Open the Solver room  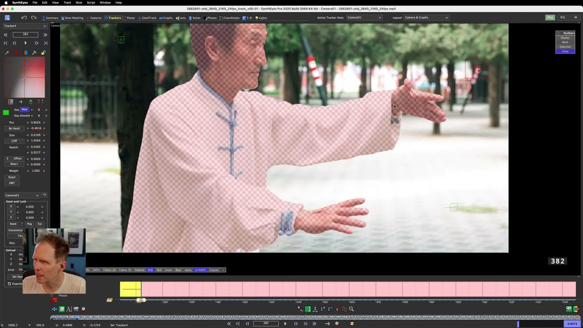click(x=195, y=18)
